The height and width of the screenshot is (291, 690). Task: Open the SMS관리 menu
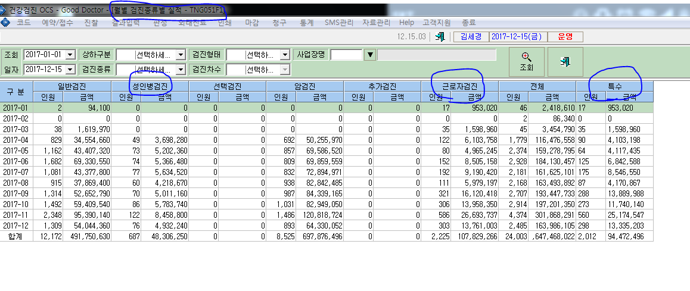[x=339, y=23]
